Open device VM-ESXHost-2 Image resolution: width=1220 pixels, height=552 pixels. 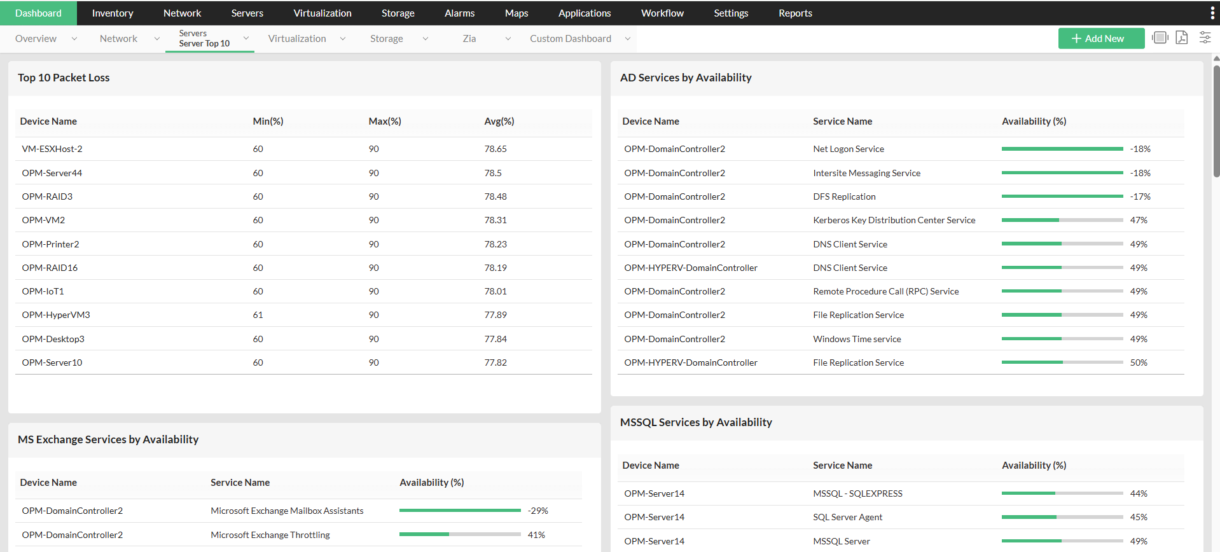point(52,149)
